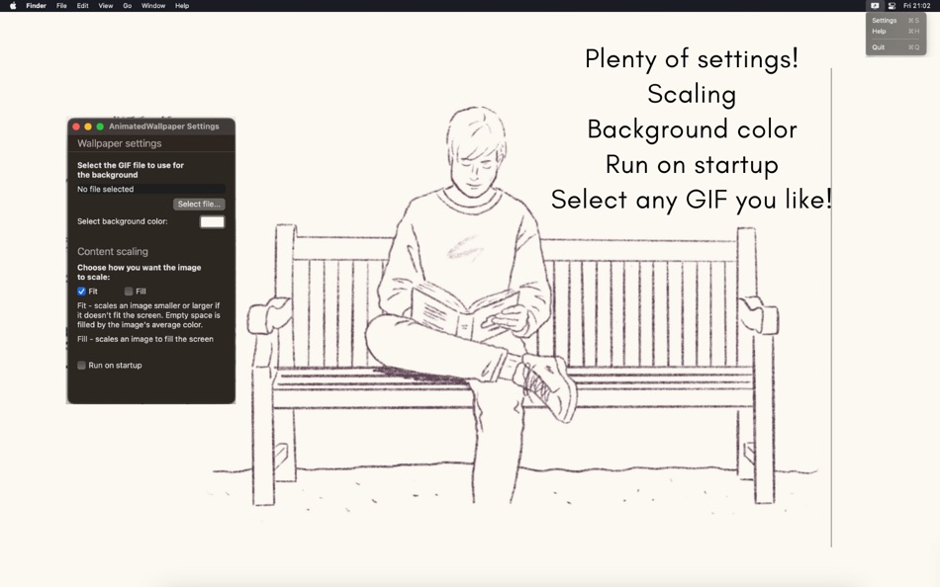Open Control Center from the menu bar
Viewport: 940px width, 587px height.
coord(892,5)
